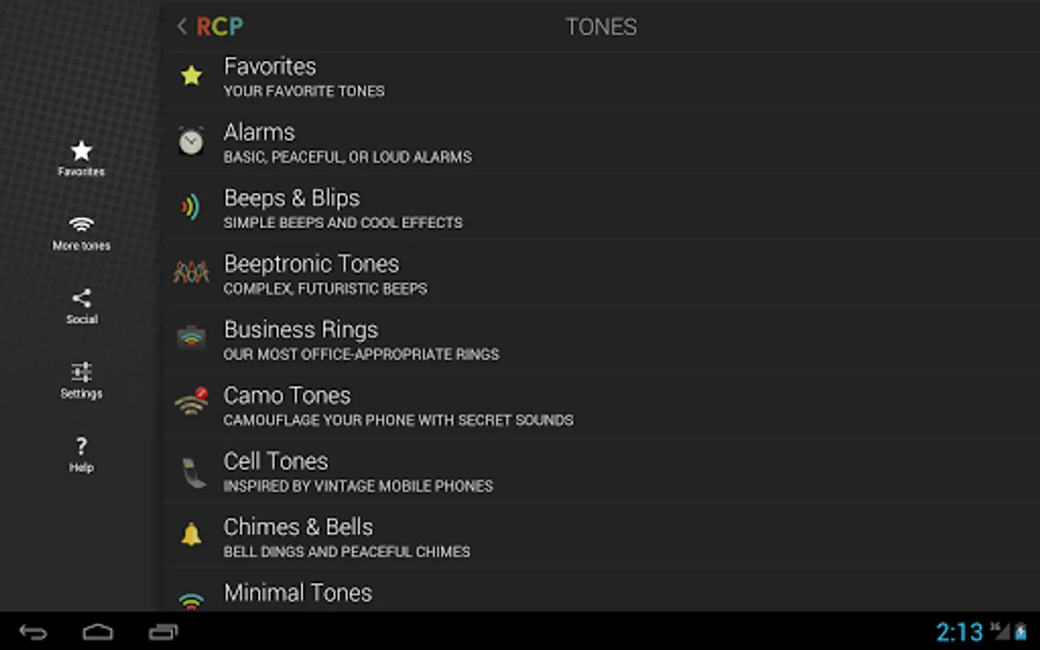Tap the Alarms clock icon

tap(191, 142)
